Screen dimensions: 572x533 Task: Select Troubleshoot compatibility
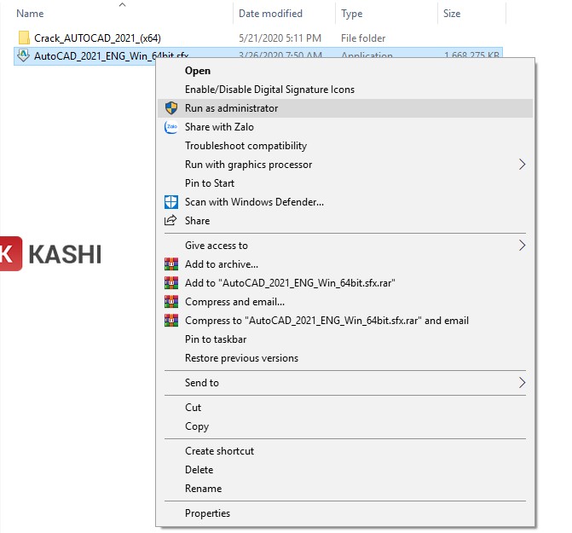pos(246,146)
